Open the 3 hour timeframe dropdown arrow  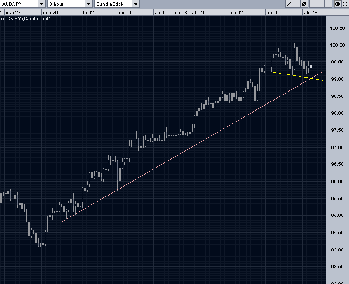pyautogui.click(x=89, y=4)
